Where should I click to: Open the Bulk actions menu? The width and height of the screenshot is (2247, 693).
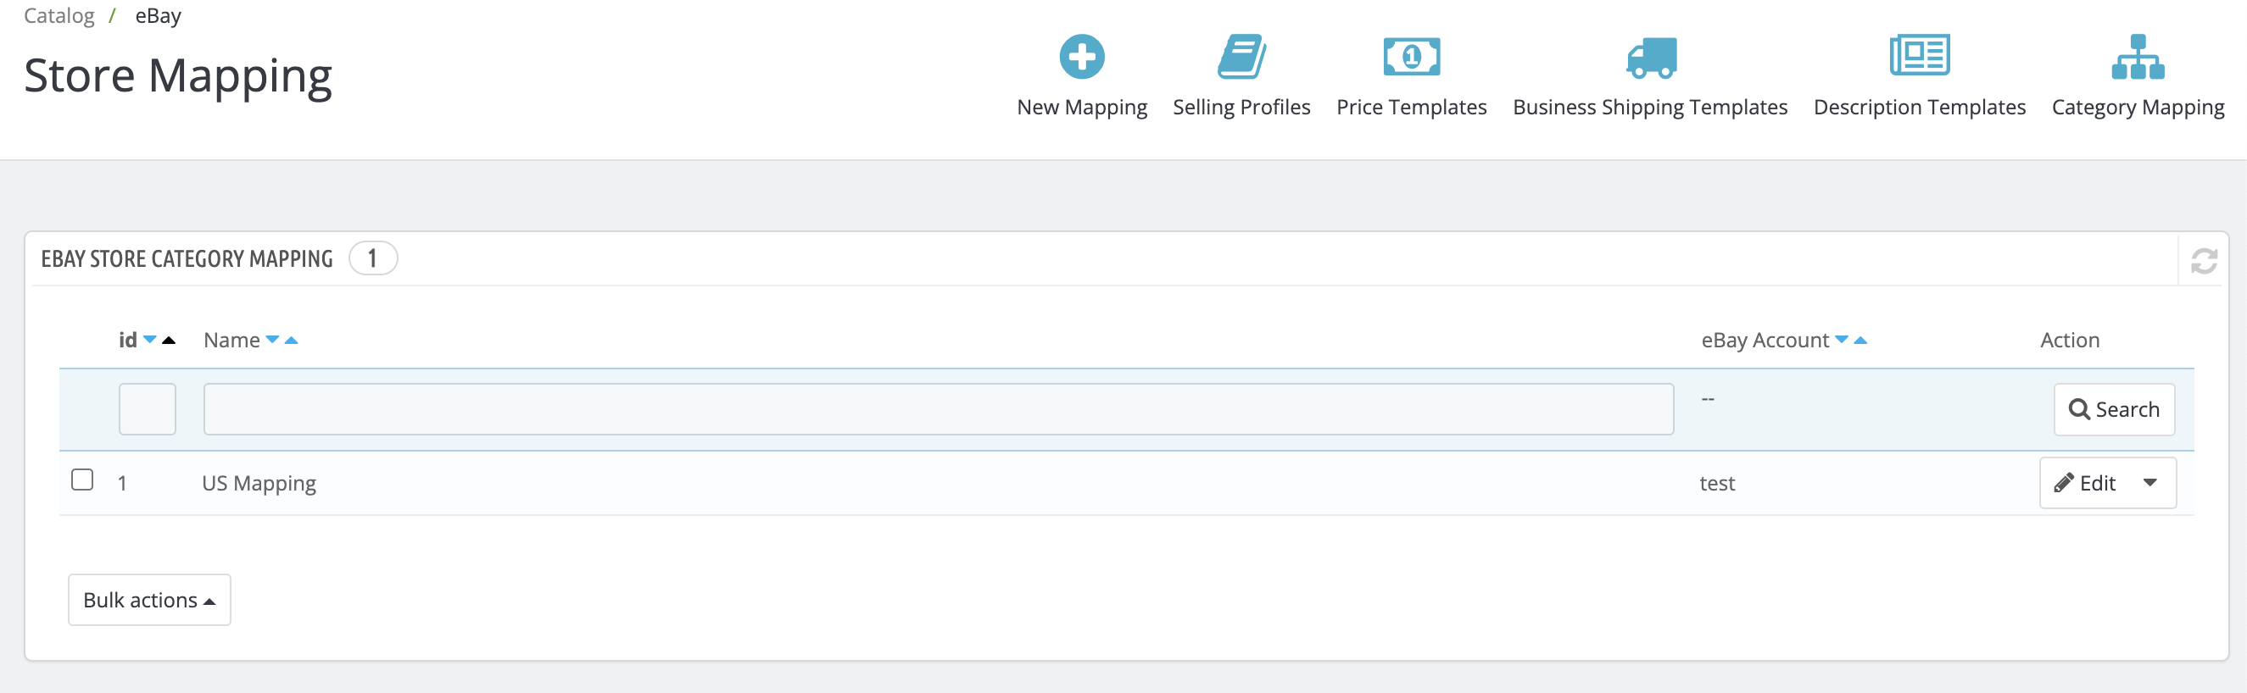point(149,600)
